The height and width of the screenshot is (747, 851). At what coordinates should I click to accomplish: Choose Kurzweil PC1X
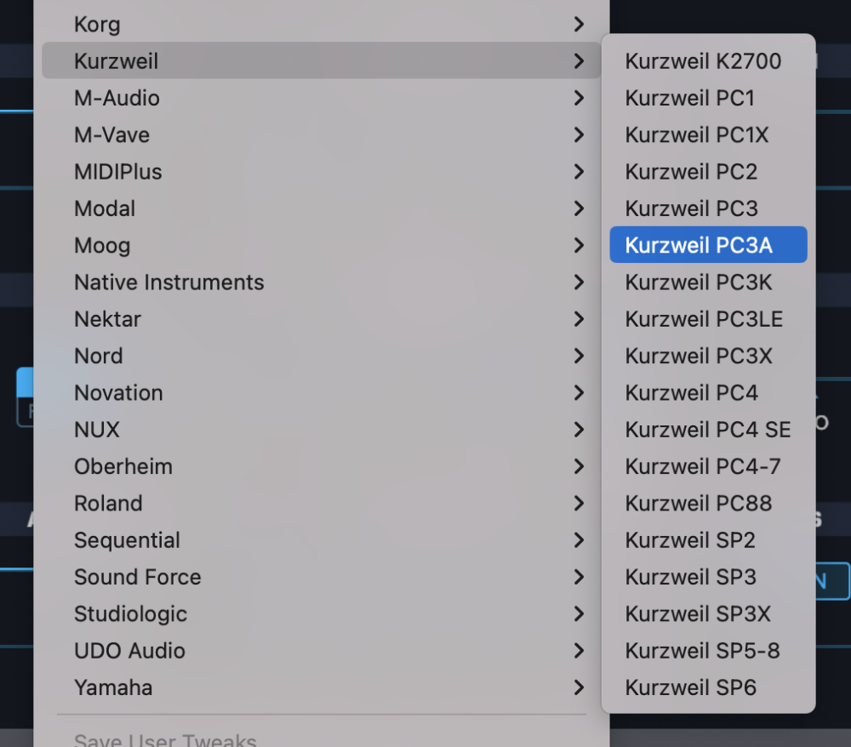697,135
